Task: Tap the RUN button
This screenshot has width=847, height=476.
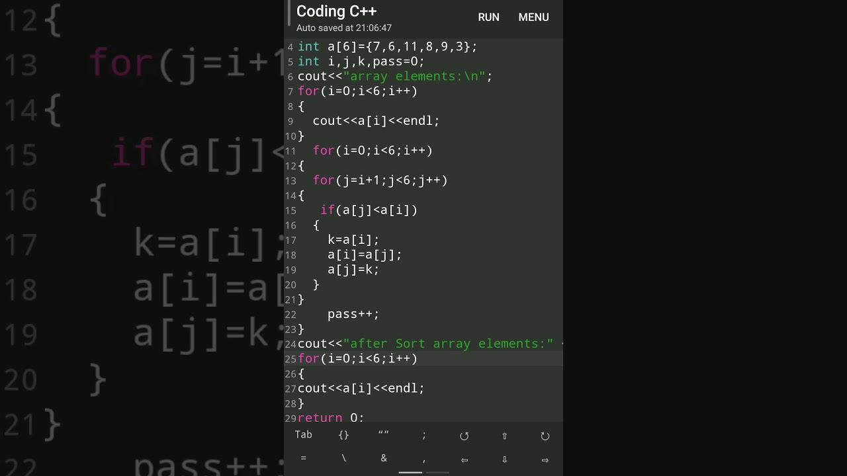Action: tap(488, 17)
